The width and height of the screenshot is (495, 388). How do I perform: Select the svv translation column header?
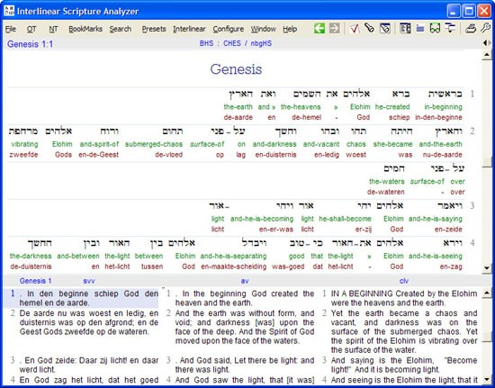89,281
